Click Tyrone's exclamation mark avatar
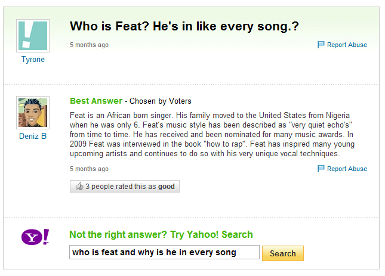 tap(33, 35)
